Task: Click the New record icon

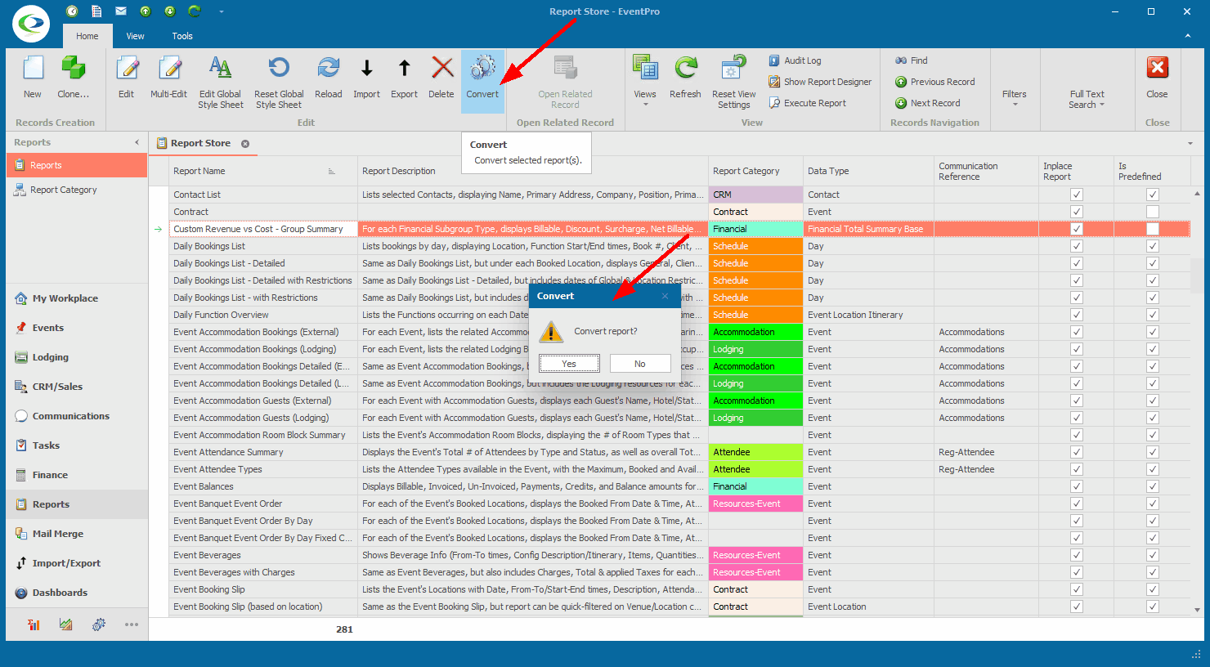Action: (x=33, y=69)
